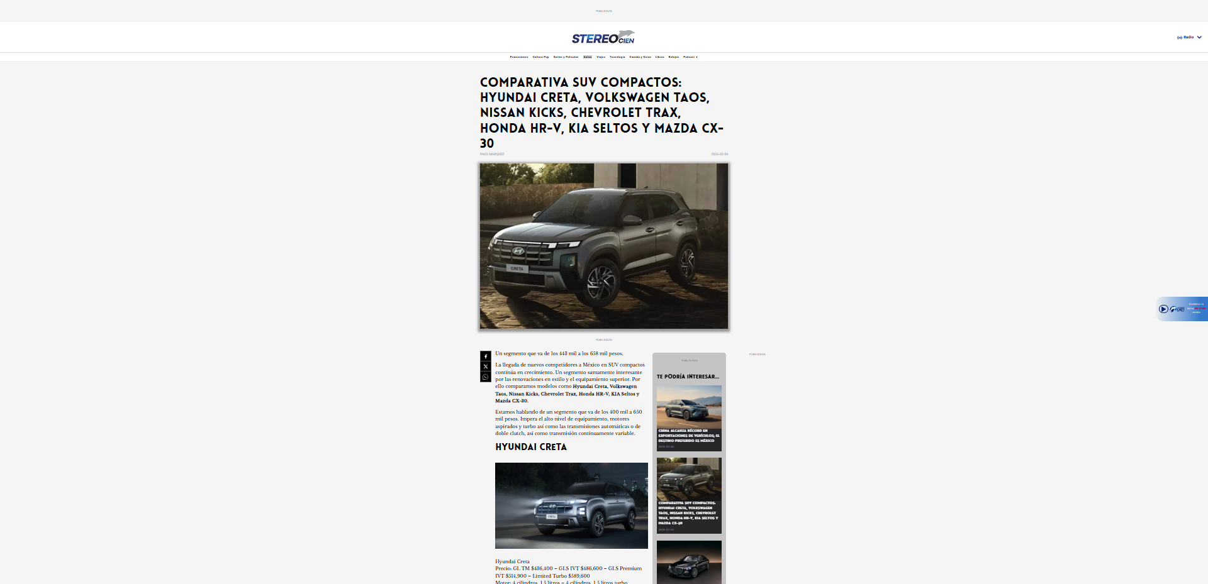The height and width of the screenshot is (584, 1208).
Task: Expand the Radio dropdown chevron
Action: pyautogui.click(x=1199, y=37)
